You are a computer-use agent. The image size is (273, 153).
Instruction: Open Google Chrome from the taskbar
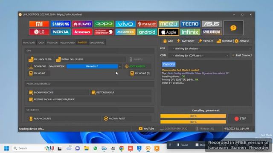point(122,148)
